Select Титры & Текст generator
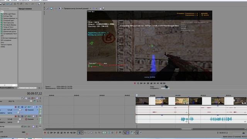247x139 pixels. tap(8, 27)
